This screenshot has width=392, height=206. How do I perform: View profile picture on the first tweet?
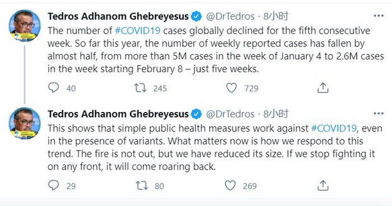25,26
